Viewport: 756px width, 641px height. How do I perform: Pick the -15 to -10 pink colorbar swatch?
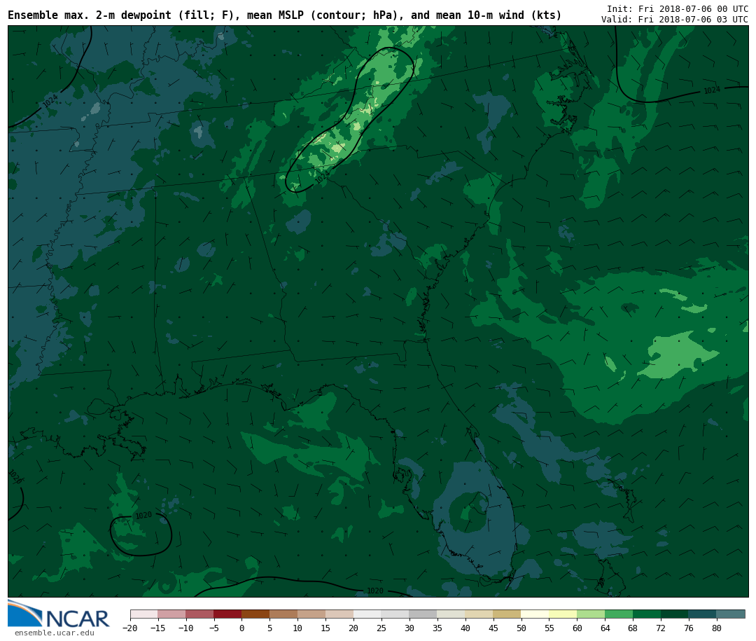click(x=171, y=614)
